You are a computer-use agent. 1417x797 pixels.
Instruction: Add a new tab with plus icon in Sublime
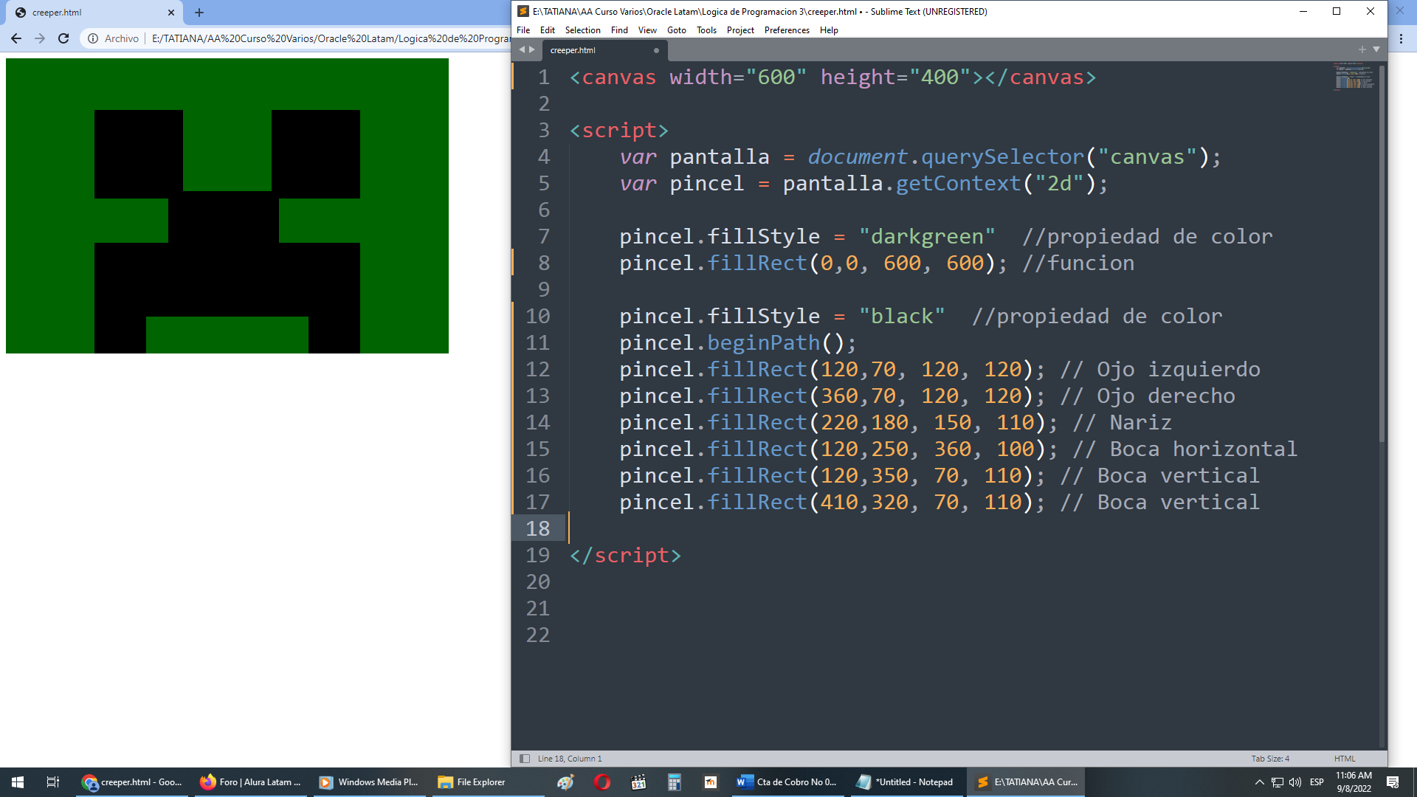point(1362,49)
